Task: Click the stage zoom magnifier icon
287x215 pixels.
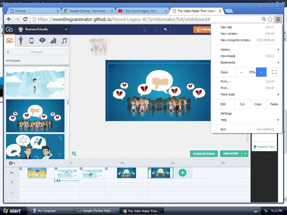Action: [x=74, y=154]
